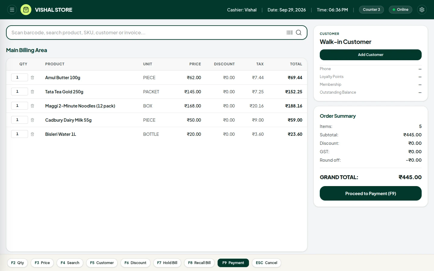The height and width of the screenshot is (271, 434).
Task: Click the Outstanding Balance label
Action: tap(338, 92)
